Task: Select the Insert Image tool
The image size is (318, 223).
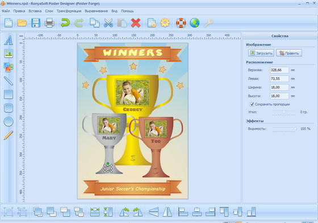Action: tap(9, 54)
